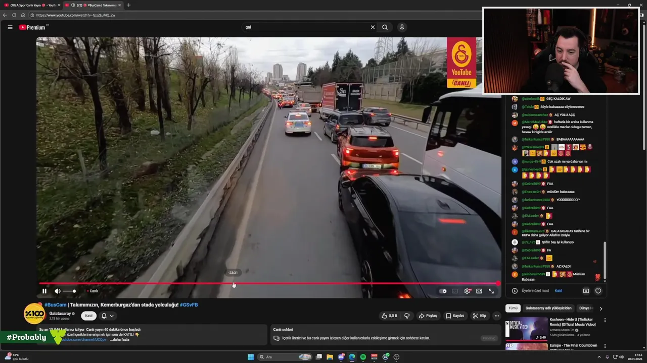Save video with Kaydet

(x=455, y=316)
